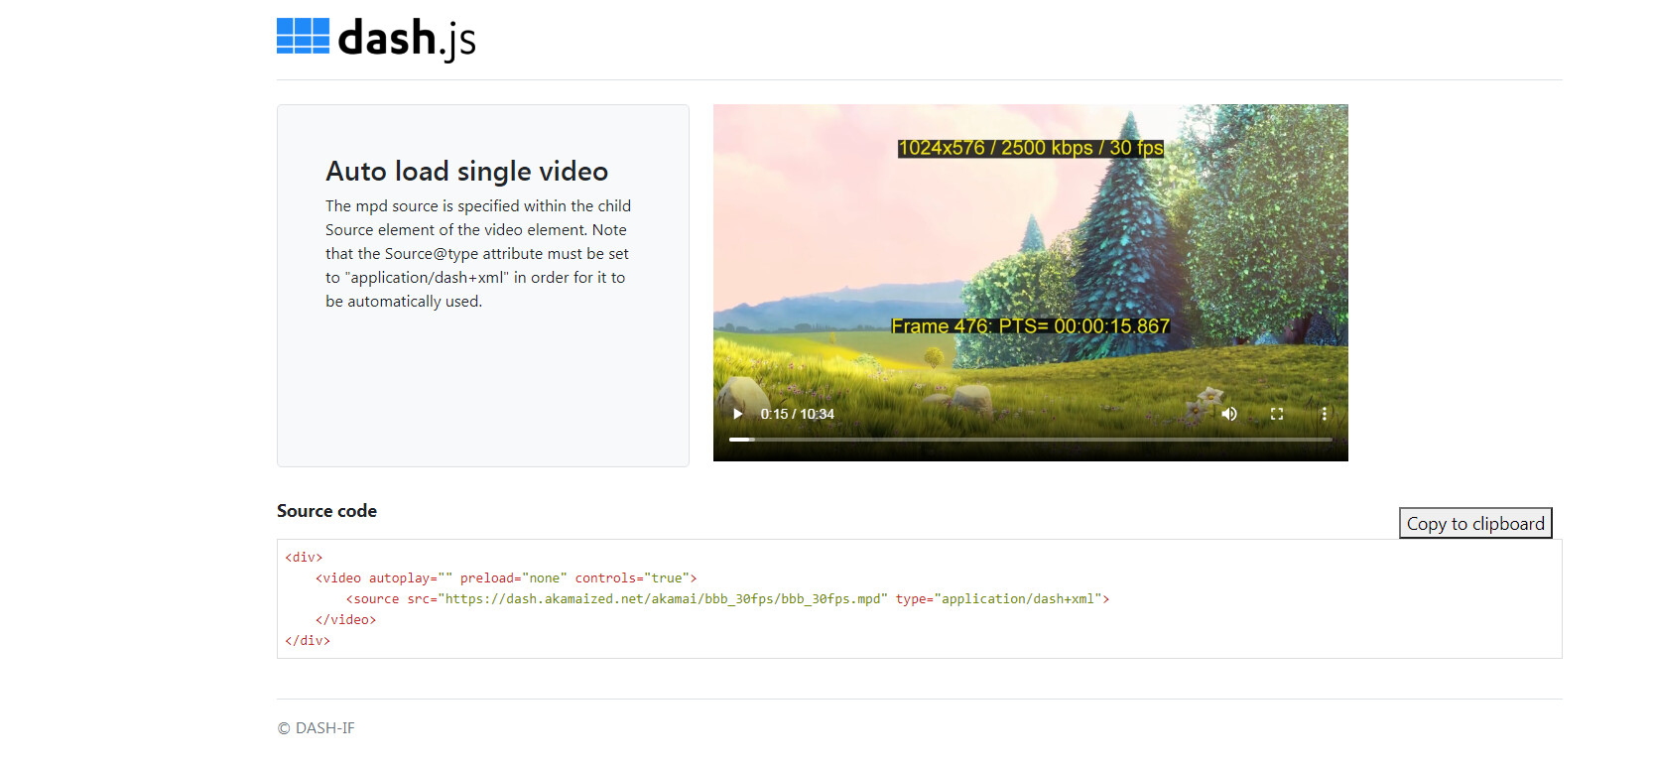
Task: Play the video
Action: (737, 414)
